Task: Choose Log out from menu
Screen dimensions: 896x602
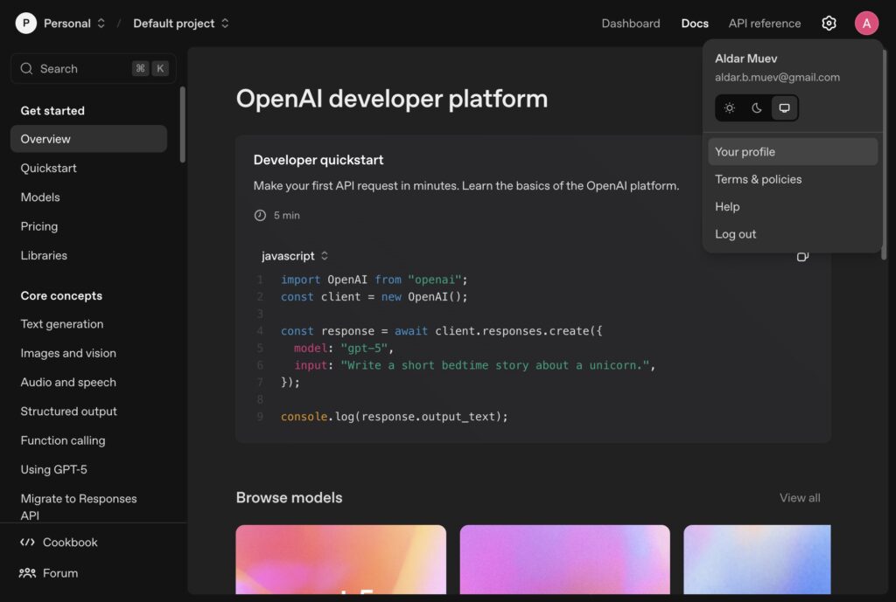Action: (736, 234)
